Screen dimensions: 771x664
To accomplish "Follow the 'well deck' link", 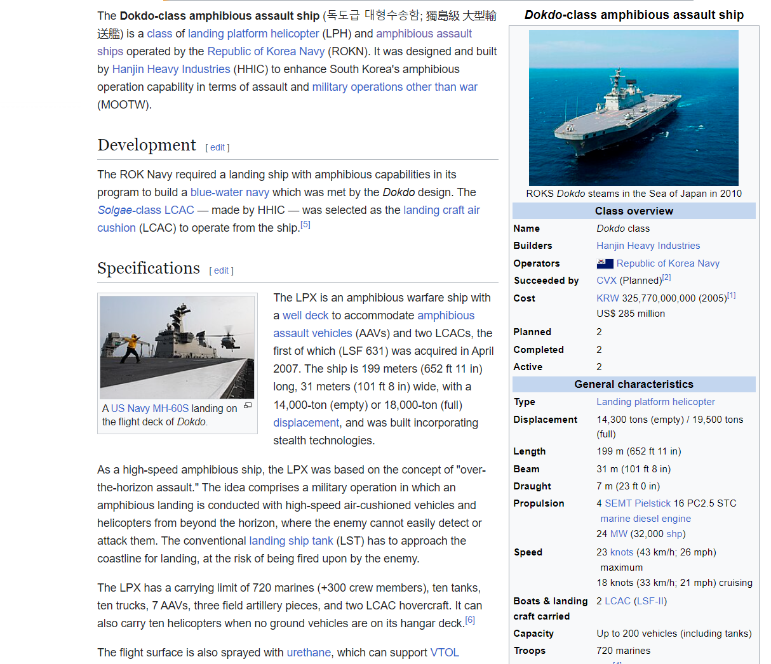I will 305,315.
